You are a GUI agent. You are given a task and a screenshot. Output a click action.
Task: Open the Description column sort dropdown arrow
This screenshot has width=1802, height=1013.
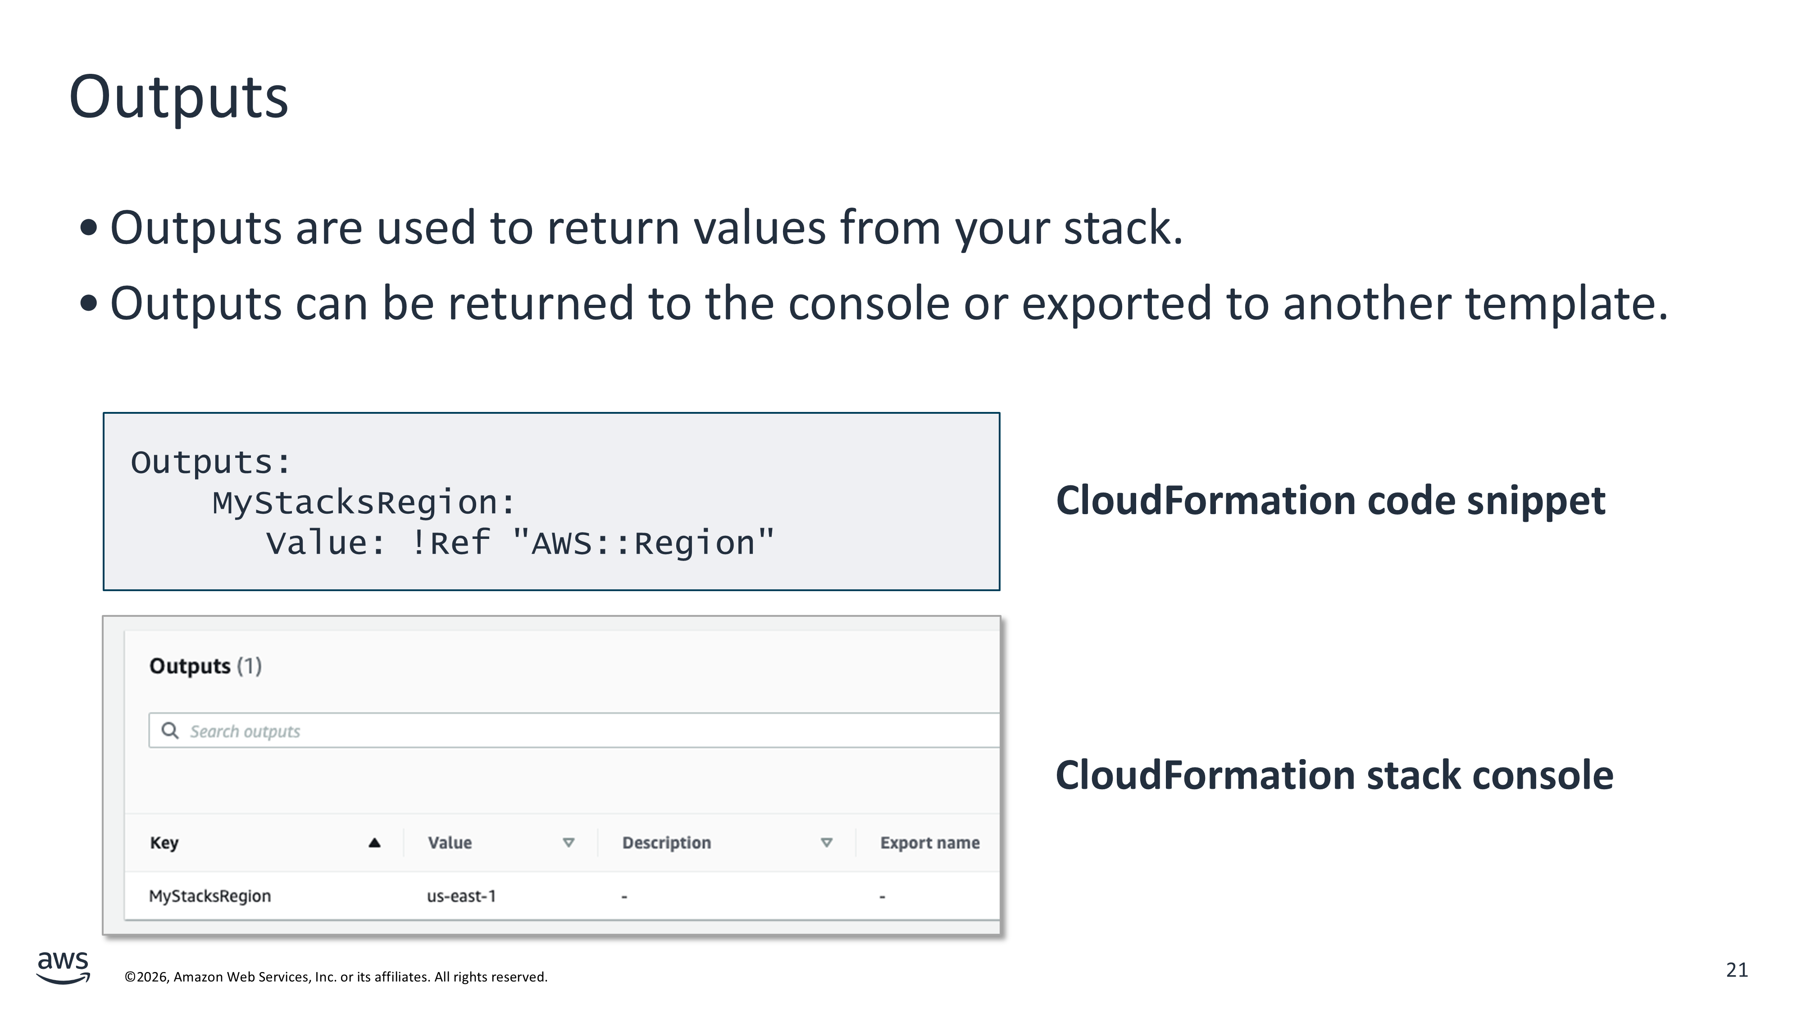pyautogui.click(x=826, y=842)
